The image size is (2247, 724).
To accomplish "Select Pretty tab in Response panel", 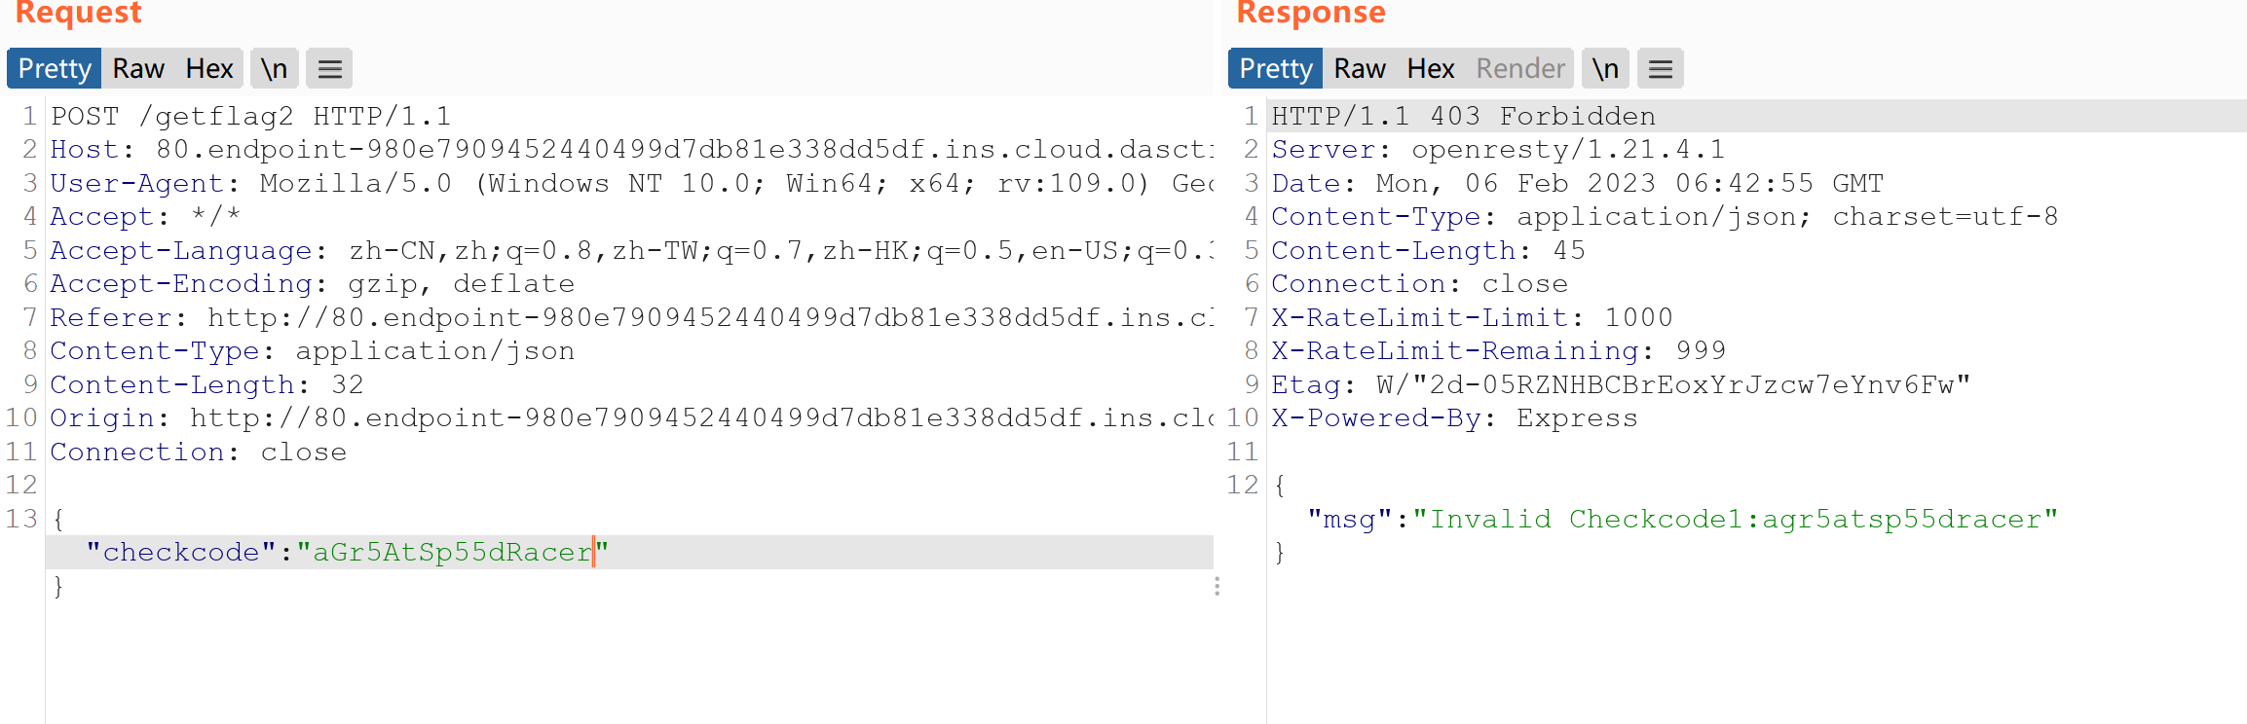I will point(1275,69).
